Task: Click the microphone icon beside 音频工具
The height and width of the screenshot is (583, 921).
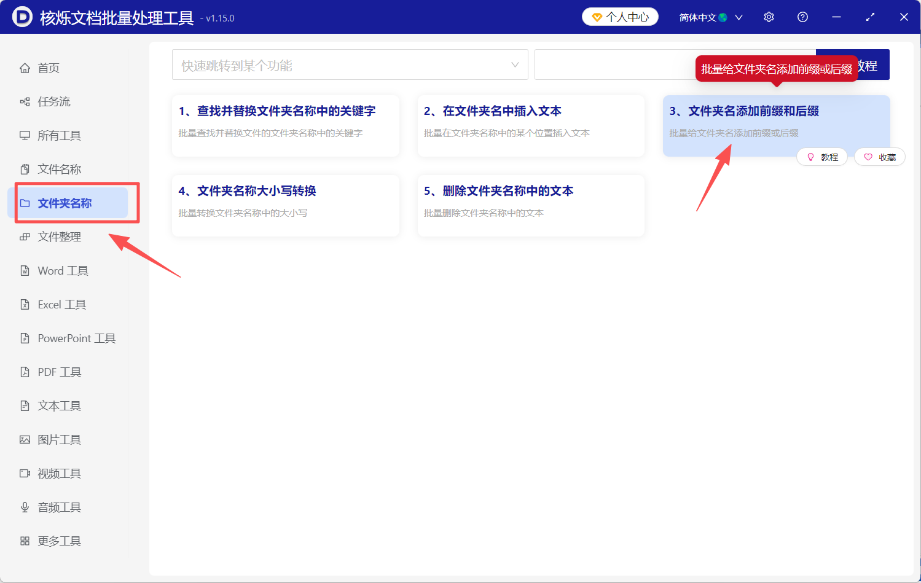Action: coord(25,507)
